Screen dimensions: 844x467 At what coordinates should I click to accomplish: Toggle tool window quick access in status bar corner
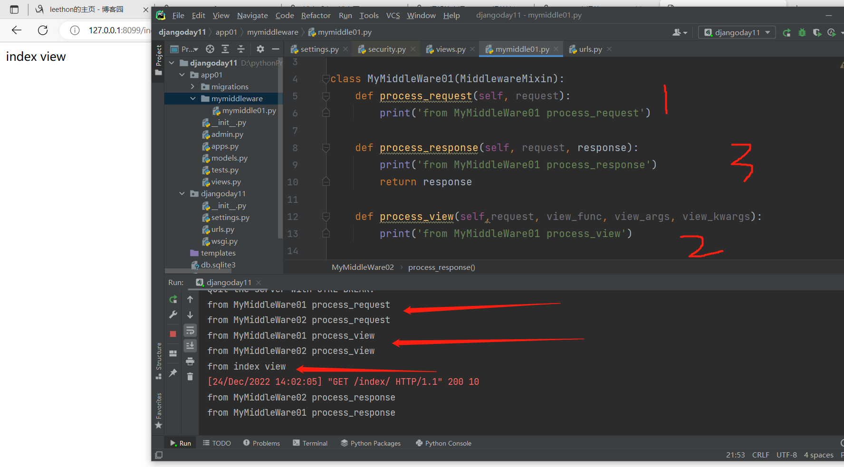pos(159,455)
